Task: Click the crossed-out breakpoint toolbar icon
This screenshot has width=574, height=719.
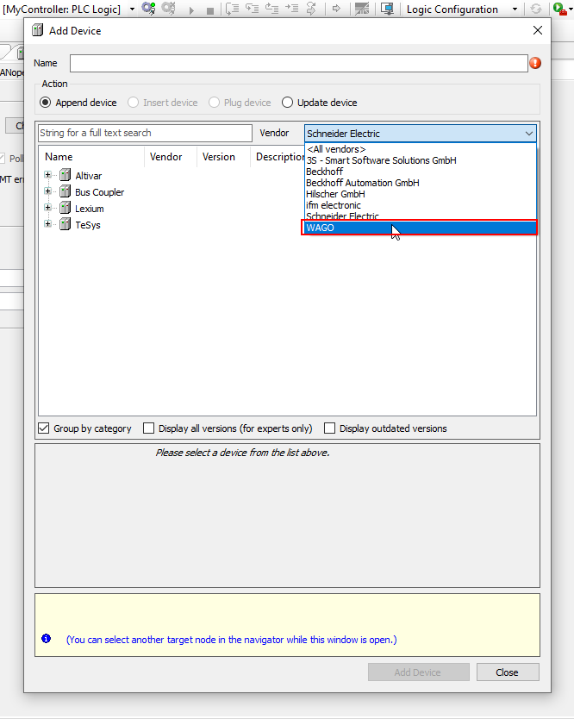Action: pyautogui.click(x=362, y=9)
